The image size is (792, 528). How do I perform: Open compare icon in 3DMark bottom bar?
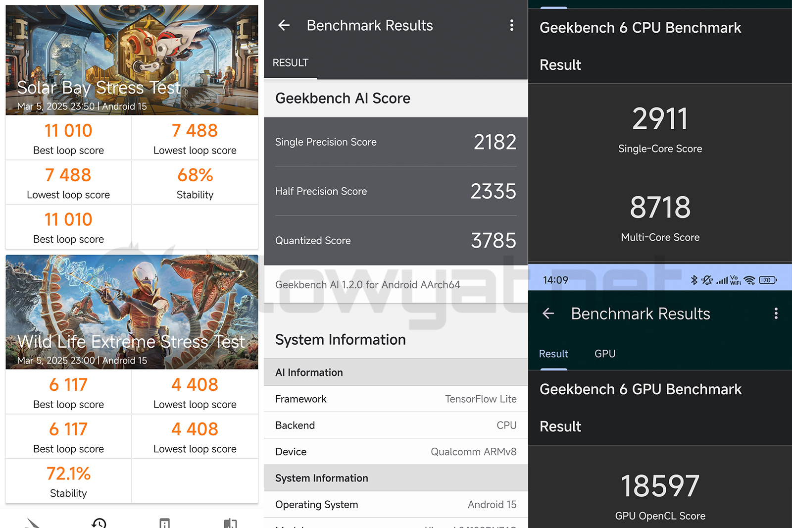pyautogui.click(x=230, y=523)
